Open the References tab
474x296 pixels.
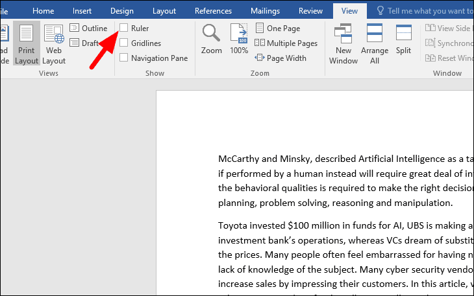[x=213, y=11]
